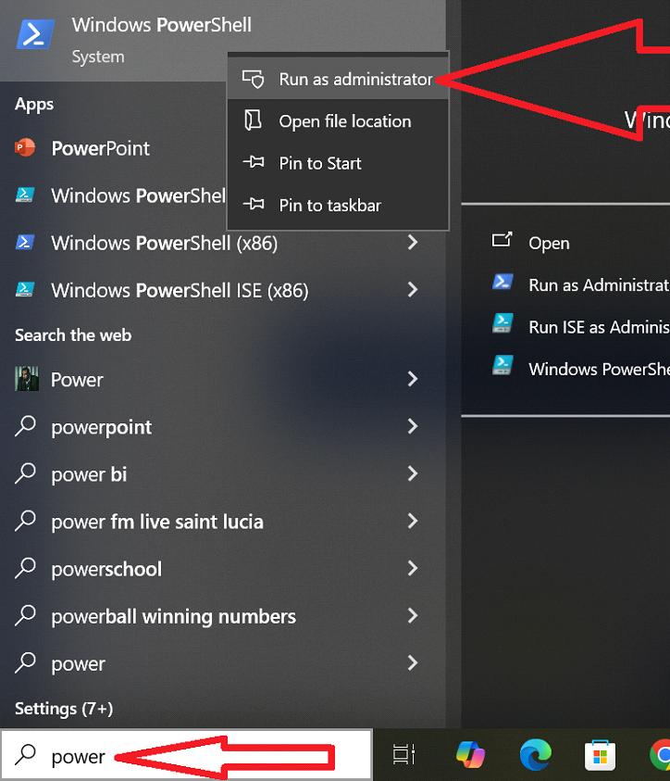Select Pin to Start in the context menu
Screen dimensions: 670x781
coord(338,163)
